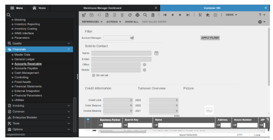Expand the Tools menu section
273x140 pixels.
tap(39, 123)
